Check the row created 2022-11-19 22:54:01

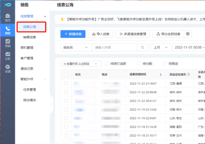[66, 118]
